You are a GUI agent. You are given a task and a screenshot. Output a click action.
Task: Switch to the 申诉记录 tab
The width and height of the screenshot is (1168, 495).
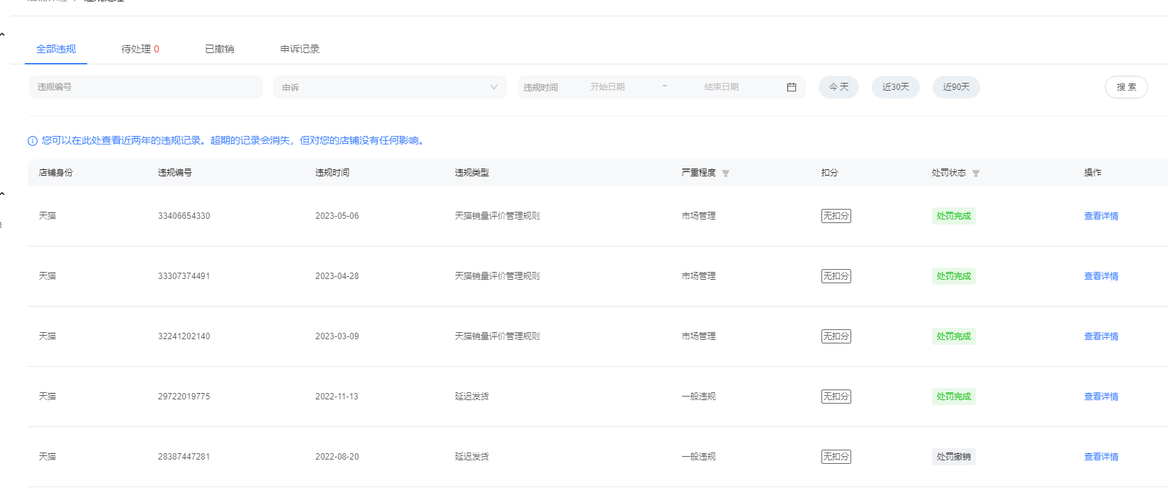[300, 49]
